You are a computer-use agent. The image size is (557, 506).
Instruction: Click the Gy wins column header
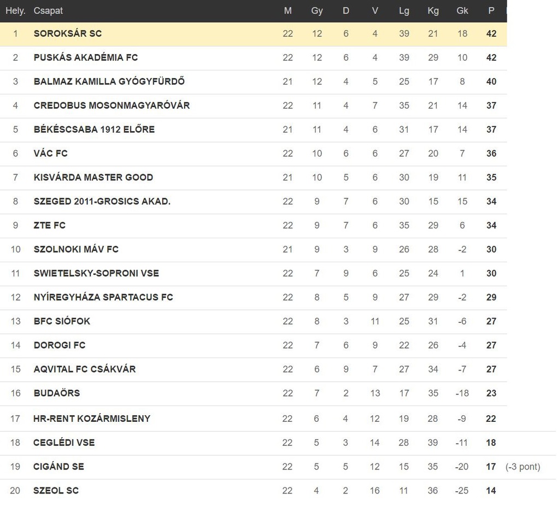[317, 10]
